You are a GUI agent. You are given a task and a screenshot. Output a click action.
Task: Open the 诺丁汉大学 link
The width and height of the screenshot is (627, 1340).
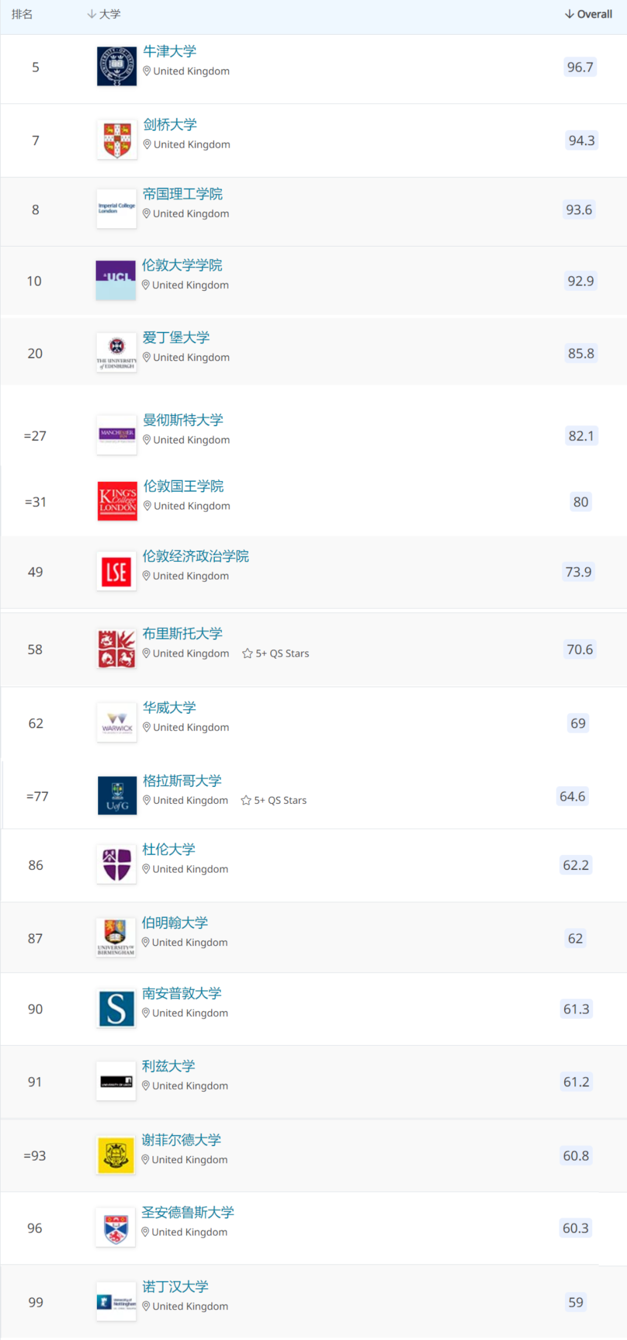tap(175, 1287)
